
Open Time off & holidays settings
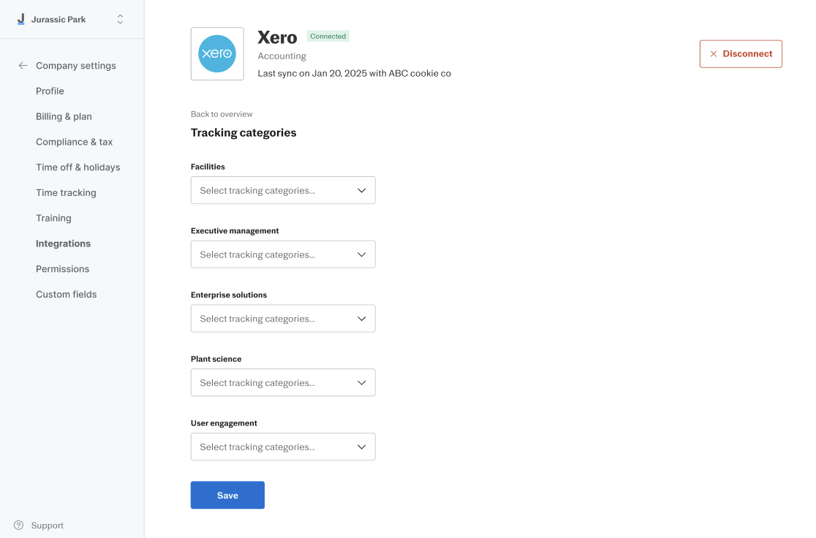[78, 167]
